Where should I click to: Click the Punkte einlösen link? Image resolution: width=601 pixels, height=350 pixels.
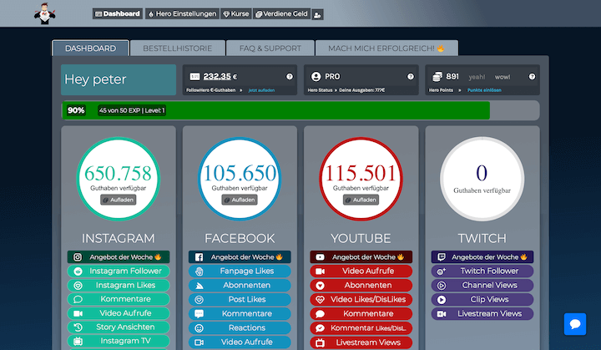click(x=484, y=90)
